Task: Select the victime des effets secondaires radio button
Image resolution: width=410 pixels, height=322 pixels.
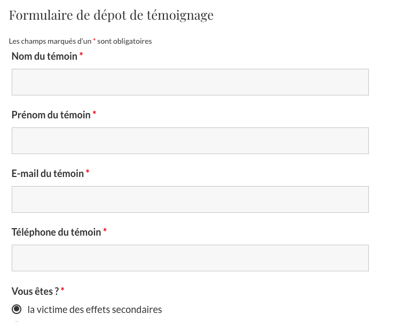Action: click(17, 309)
